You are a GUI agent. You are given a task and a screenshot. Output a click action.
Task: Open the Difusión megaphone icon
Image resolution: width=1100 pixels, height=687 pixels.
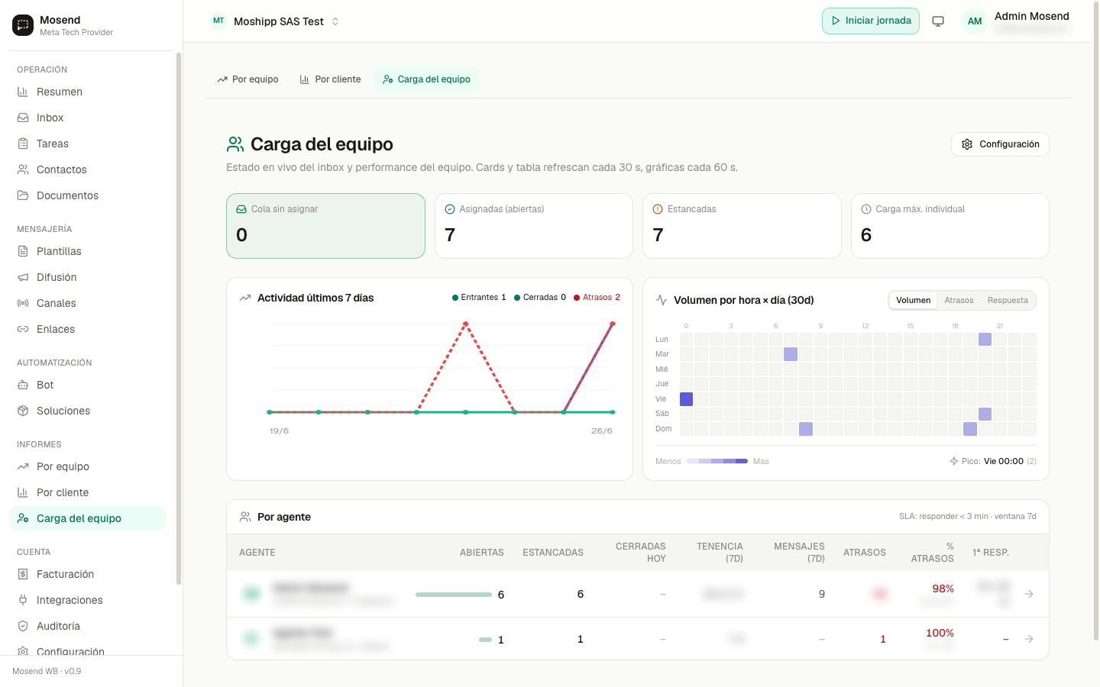23,277
